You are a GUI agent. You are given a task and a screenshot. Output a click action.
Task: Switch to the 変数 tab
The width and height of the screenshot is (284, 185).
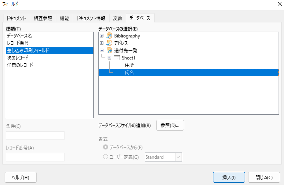[118, 18]
